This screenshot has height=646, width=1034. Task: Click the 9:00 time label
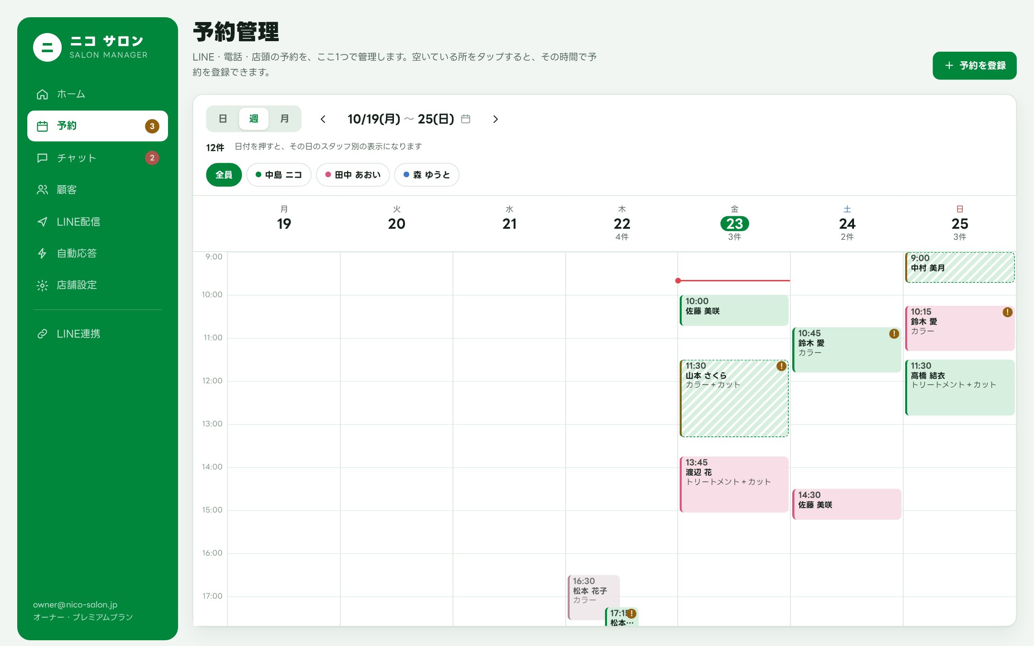pos(214,257)
